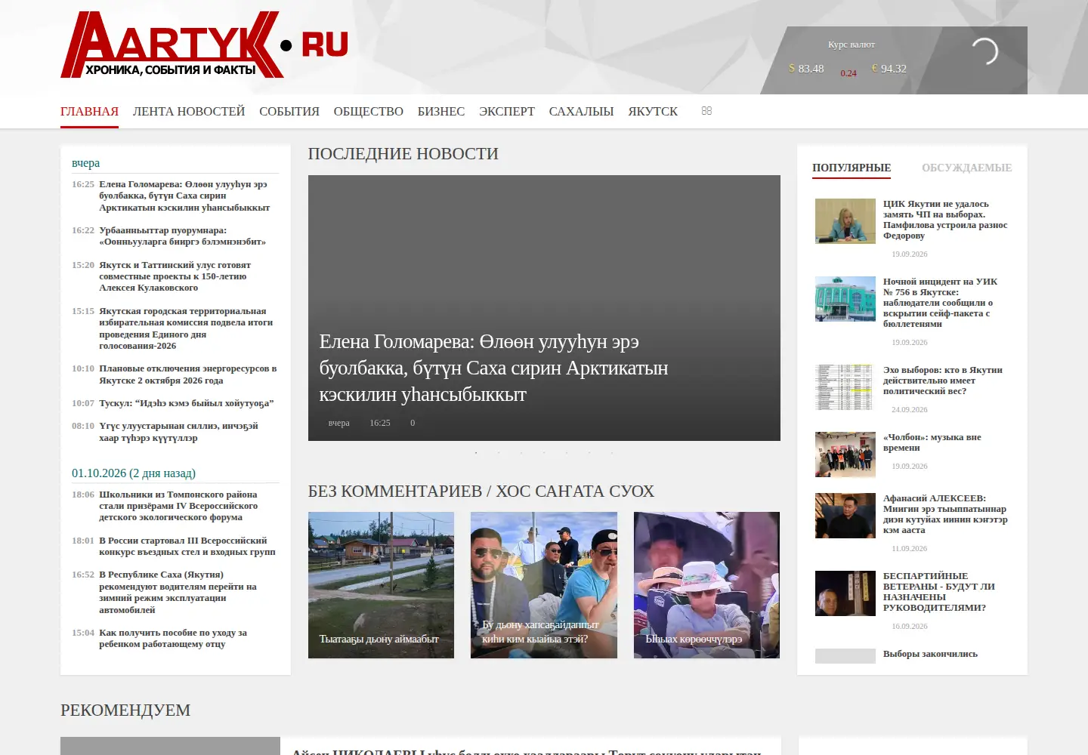1088x755 pixels.
Task: Click the loading spinner in the currency widget
Action: click(983, 51)
